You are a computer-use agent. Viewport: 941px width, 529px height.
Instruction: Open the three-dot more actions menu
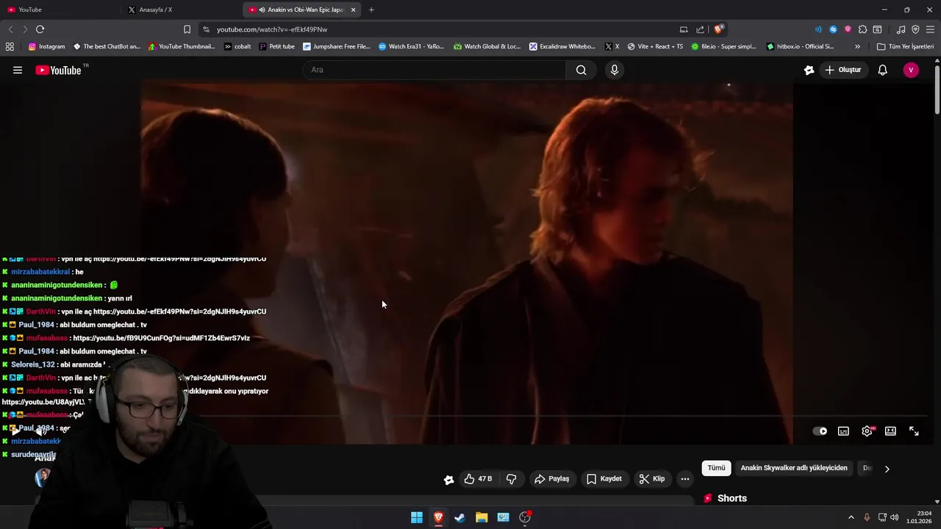coord(685,479)
